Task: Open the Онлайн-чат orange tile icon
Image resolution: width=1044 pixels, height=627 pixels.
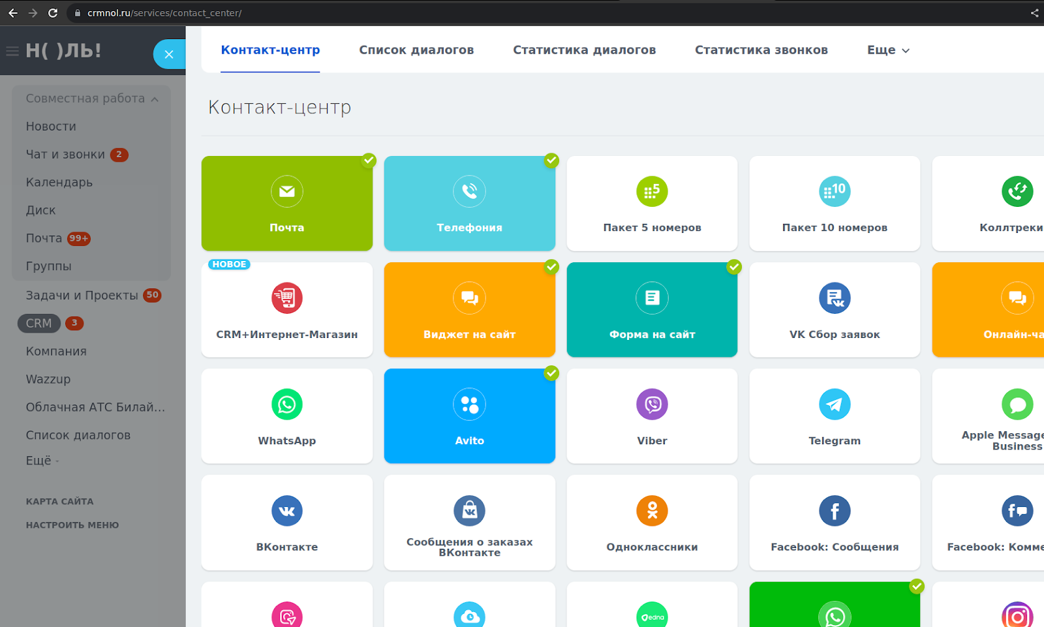Action: [1017, 298]
